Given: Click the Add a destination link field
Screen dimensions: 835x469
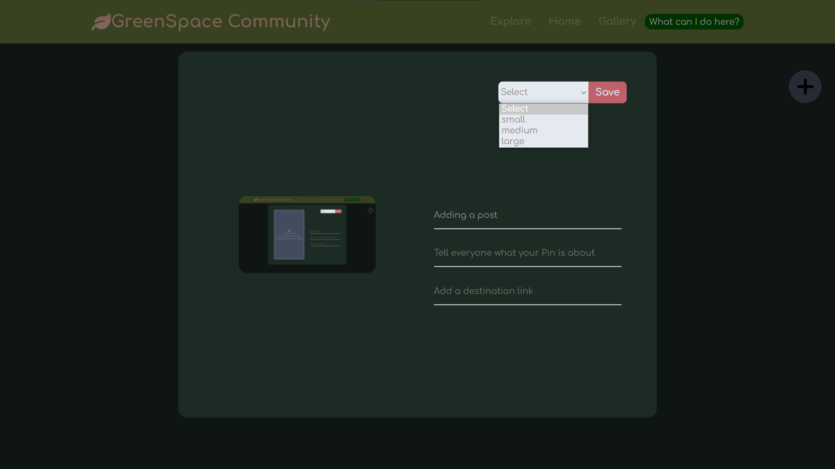Looking at the screenshot, I should pyautogui.click(x=527, y=291).
